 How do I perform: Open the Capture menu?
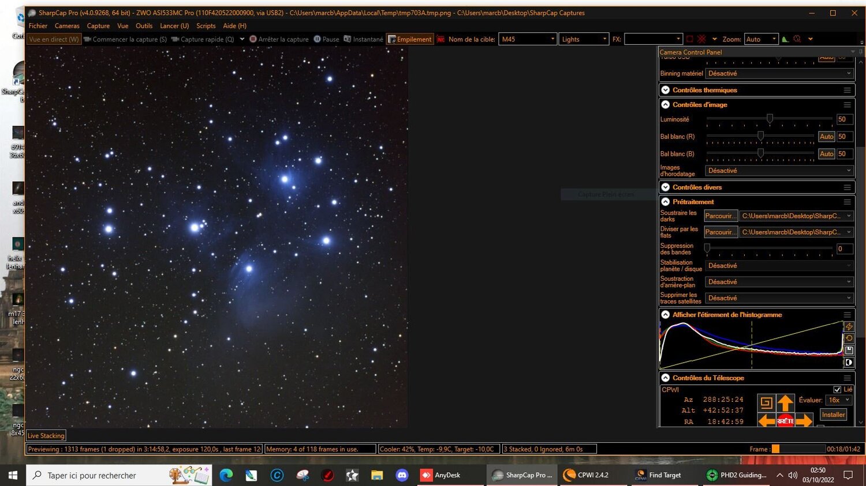pos(98,26)
